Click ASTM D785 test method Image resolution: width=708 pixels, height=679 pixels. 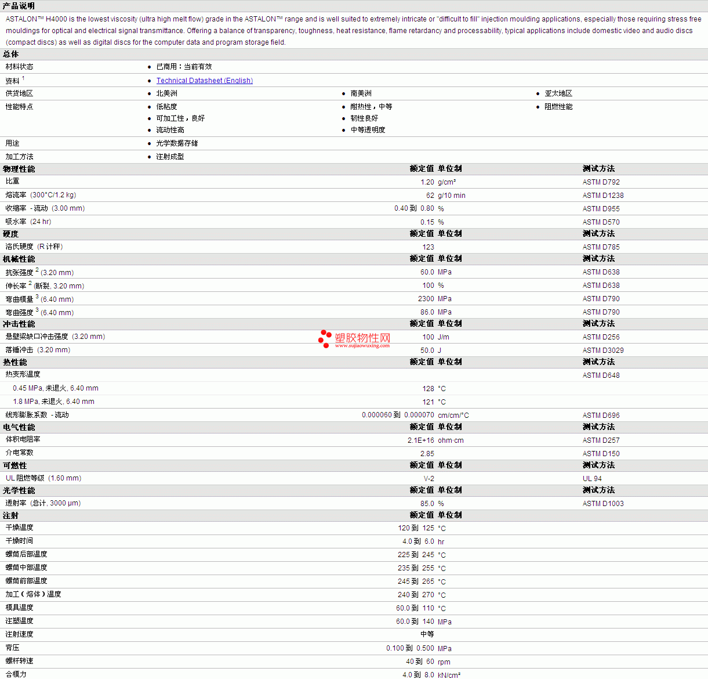[x=601, y=247]
